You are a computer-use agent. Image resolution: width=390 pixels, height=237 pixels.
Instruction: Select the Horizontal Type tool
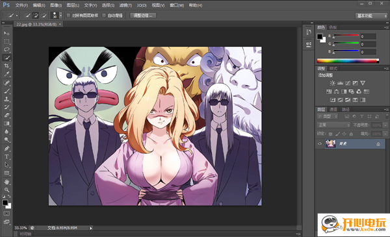pos(6,156)
